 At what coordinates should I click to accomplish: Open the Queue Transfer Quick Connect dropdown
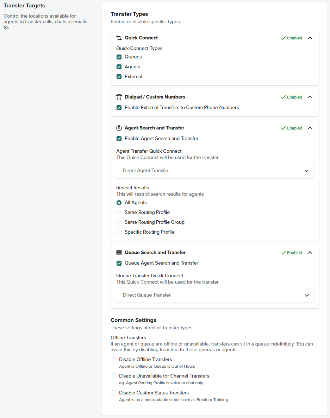click(x=214, y=295)
